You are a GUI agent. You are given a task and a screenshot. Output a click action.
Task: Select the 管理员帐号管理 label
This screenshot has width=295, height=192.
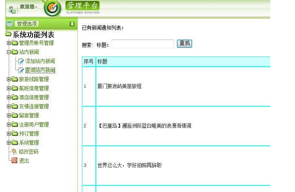[x=36, y=43]
